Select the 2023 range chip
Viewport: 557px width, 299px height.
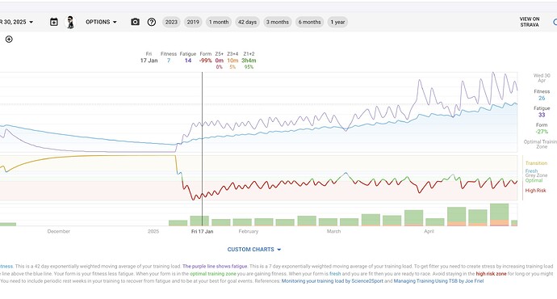coord(171,22)
